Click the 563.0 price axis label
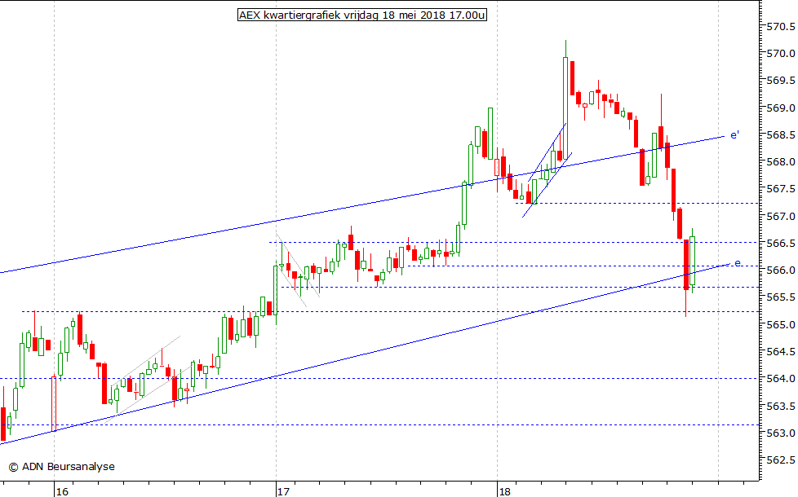Screen dimensions: 798x497 point(781,433)
